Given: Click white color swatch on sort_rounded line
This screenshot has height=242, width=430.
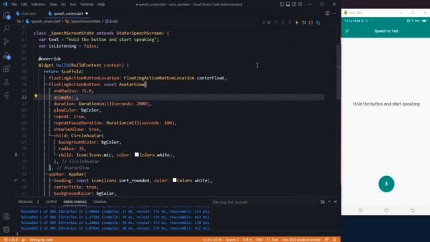Looking at the screenshot, I should coord(175,180).
